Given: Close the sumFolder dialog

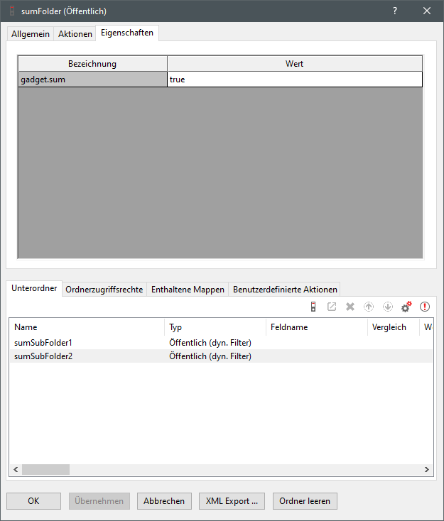Looking at the screenshot, I should coord(427,11).
